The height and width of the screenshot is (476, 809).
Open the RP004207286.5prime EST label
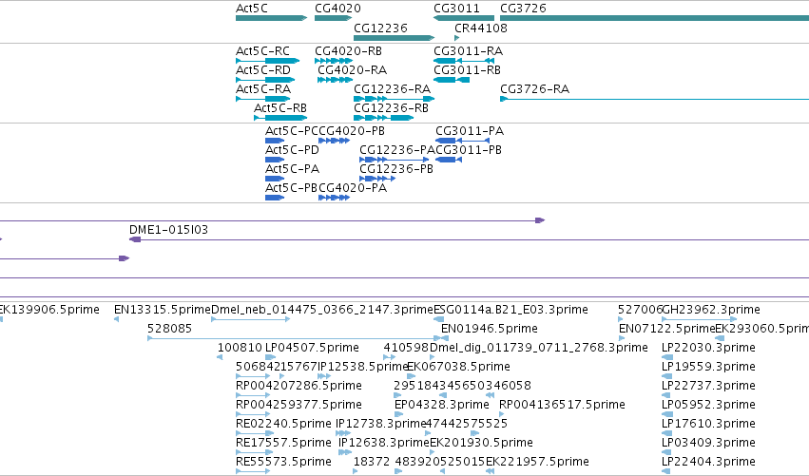pyautogui.click(x=299, y=387)
